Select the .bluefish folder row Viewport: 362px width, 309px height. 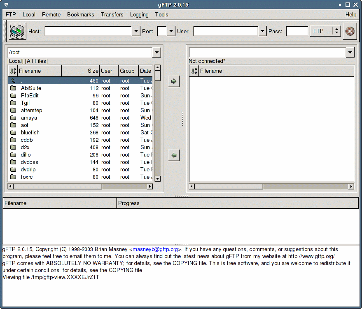point(29,133)
